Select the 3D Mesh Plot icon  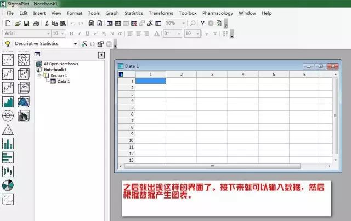pyautogui.click(x=24, y=101)
